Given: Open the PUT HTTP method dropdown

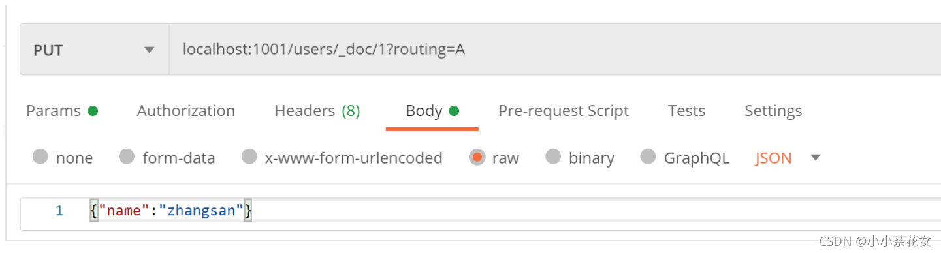Looking at the screenshot, I should 95,50.
